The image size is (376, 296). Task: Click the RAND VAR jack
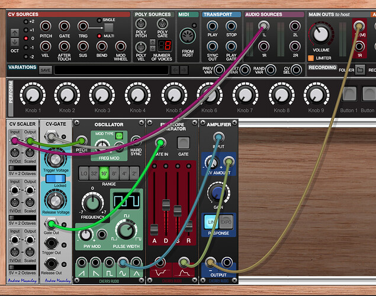click(271, 70)
